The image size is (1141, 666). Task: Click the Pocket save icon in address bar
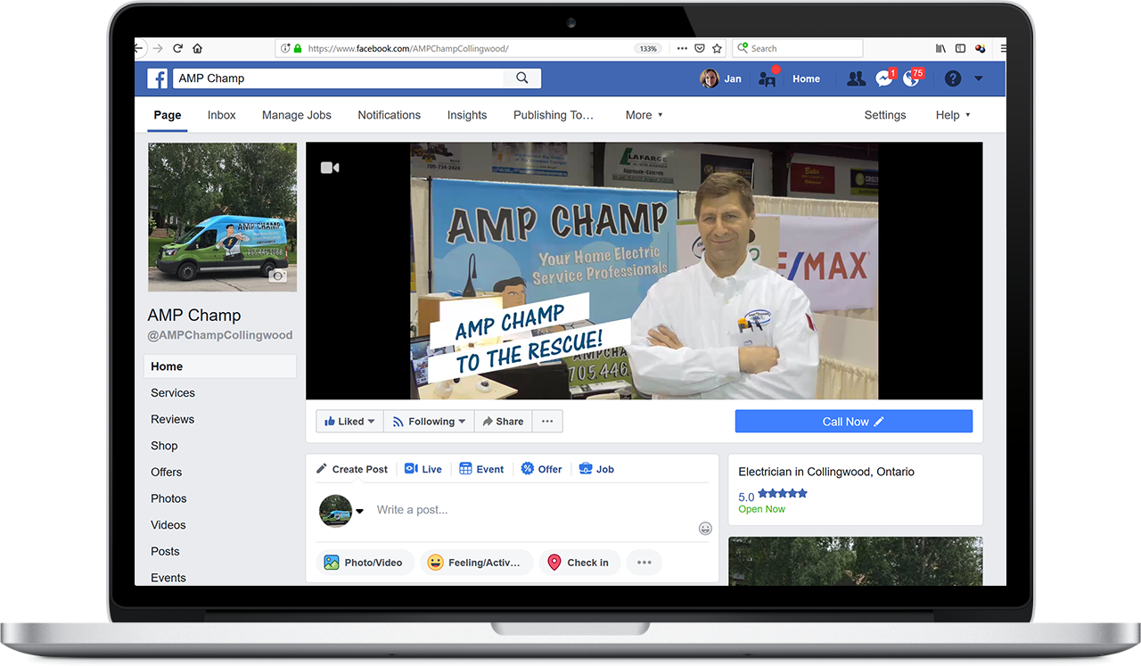[x=700, y=48]
